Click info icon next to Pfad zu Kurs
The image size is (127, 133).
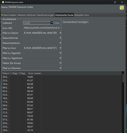click(x=60, y=48)
